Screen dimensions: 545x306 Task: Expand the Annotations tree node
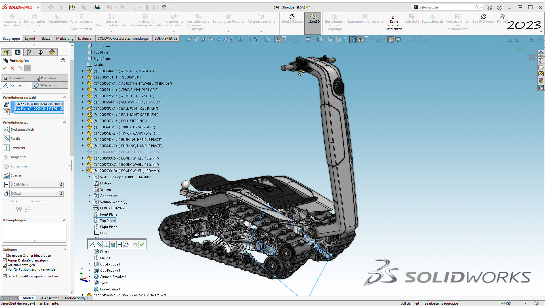tap(89, 195)
